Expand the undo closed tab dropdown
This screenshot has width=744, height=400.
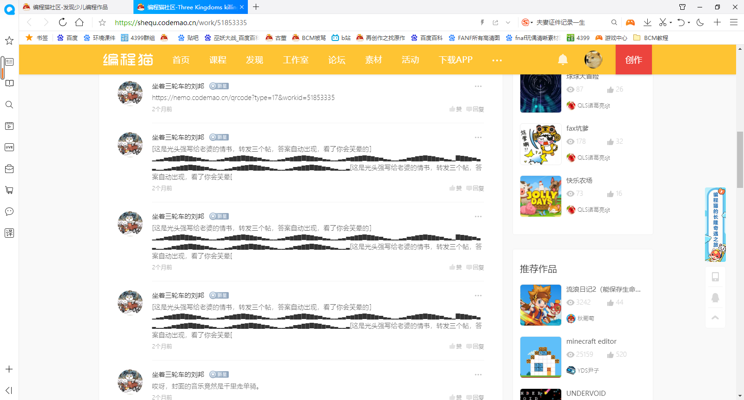[x=689, y=22]
